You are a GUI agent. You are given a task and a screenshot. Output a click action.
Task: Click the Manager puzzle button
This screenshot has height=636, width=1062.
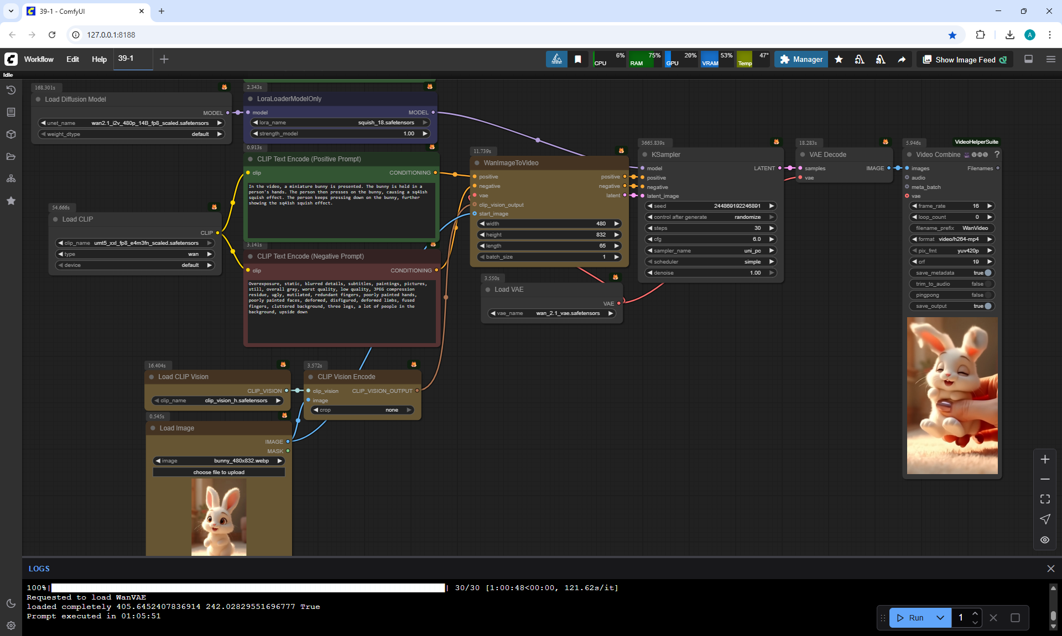(x=801, y=60)
